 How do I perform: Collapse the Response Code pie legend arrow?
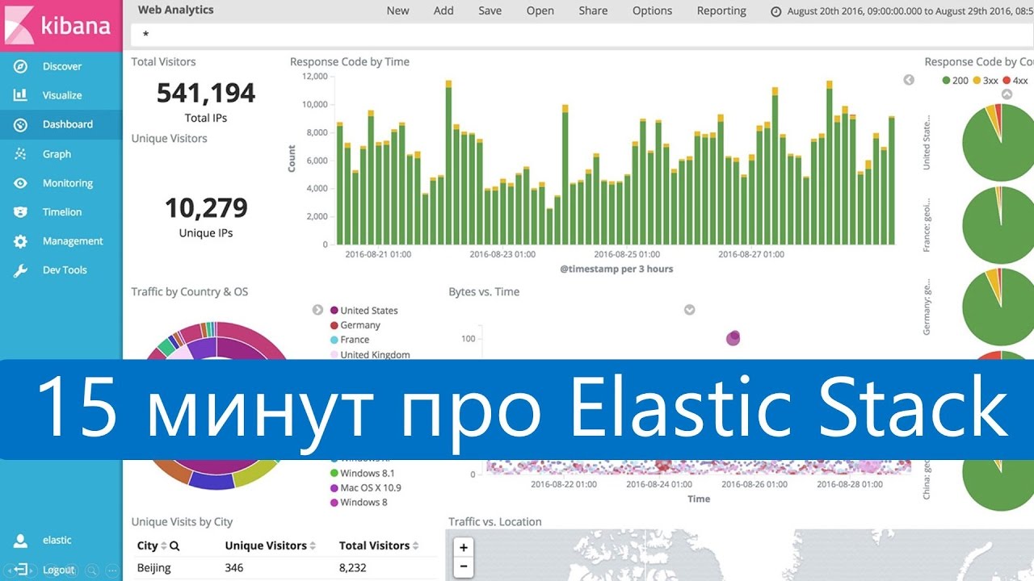click(x=909, y=80)
